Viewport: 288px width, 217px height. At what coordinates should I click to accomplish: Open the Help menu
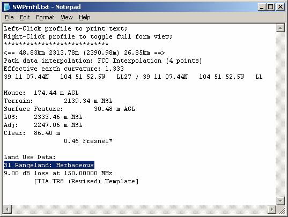pos(85,18)
